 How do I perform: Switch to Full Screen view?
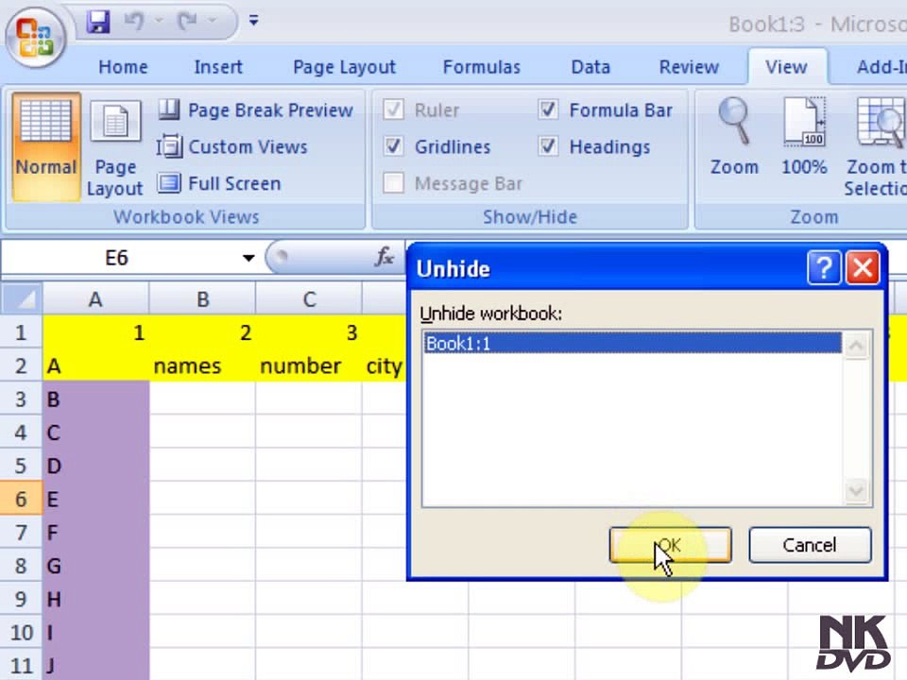[219, 184]
